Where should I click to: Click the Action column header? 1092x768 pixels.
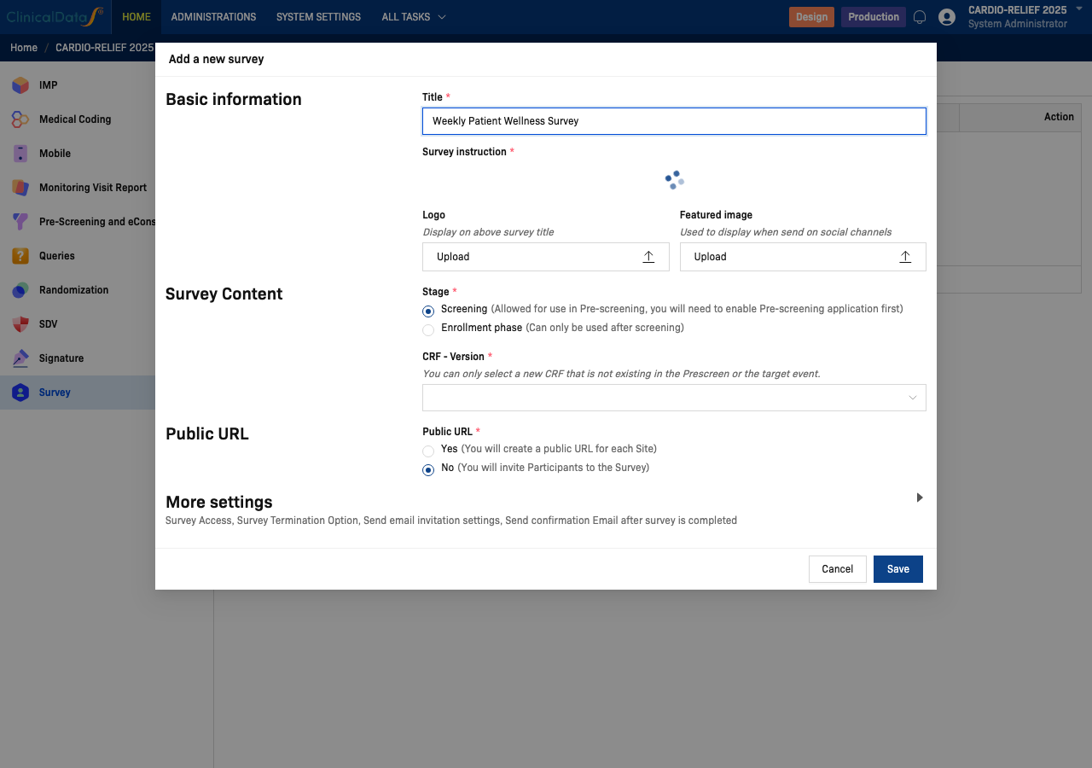tap(1059, 117)
